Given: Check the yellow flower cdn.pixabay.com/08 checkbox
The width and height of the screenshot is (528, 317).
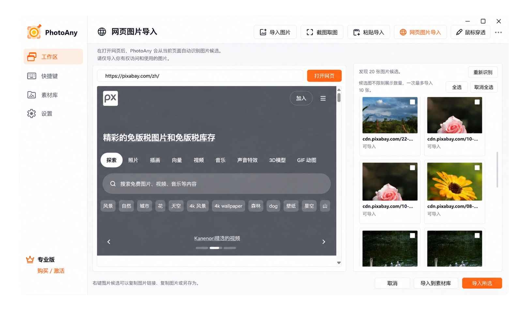Looking at the screenshot, I should (477, 167).
